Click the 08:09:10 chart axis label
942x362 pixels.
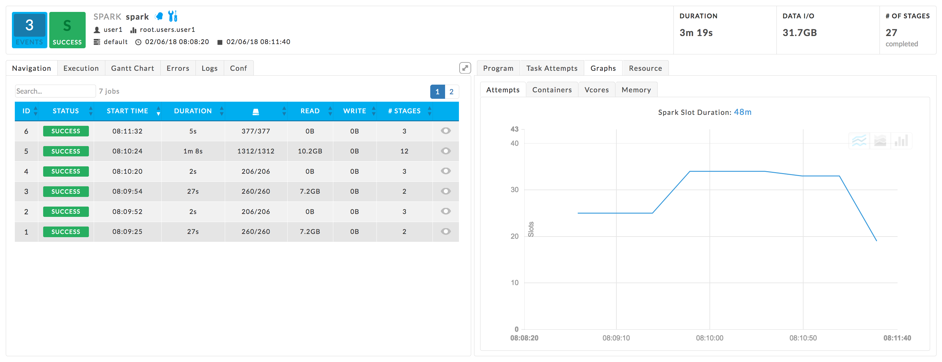[x=616, y=338]
